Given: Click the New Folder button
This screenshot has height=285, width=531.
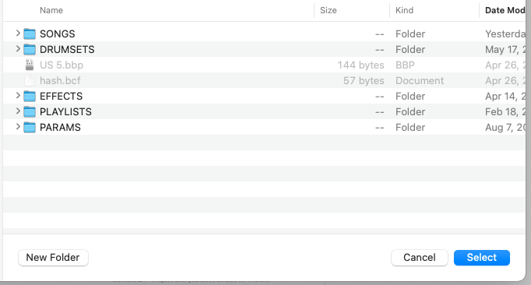Looking at the screenshot, I should 53,258.
